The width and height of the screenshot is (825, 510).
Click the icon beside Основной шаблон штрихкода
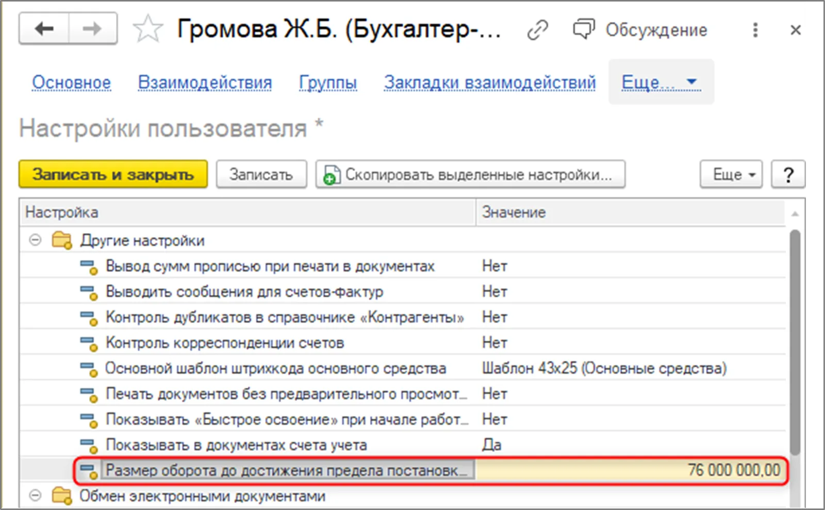coord(89,369)
